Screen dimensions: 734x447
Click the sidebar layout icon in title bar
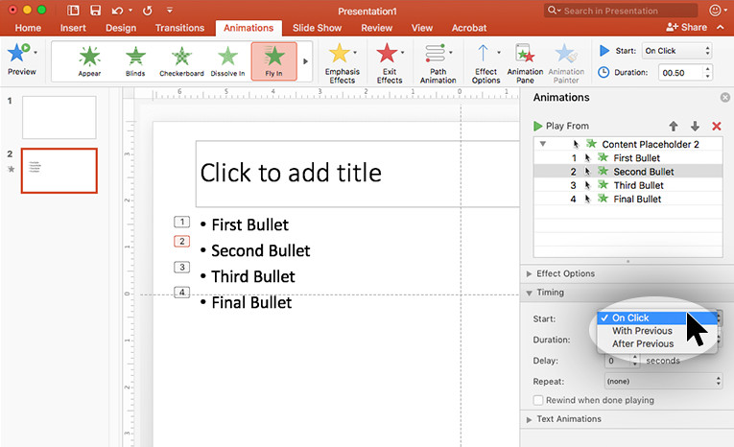coord(73,11)
